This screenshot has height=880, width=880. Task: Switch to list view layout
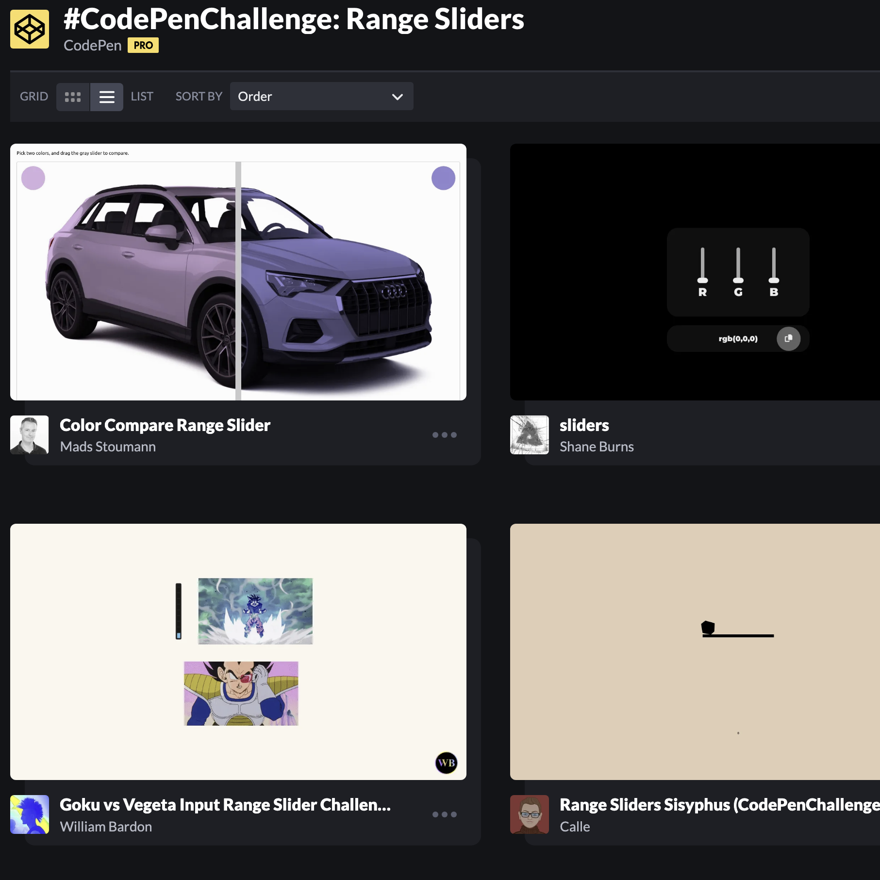click(107, 97)
